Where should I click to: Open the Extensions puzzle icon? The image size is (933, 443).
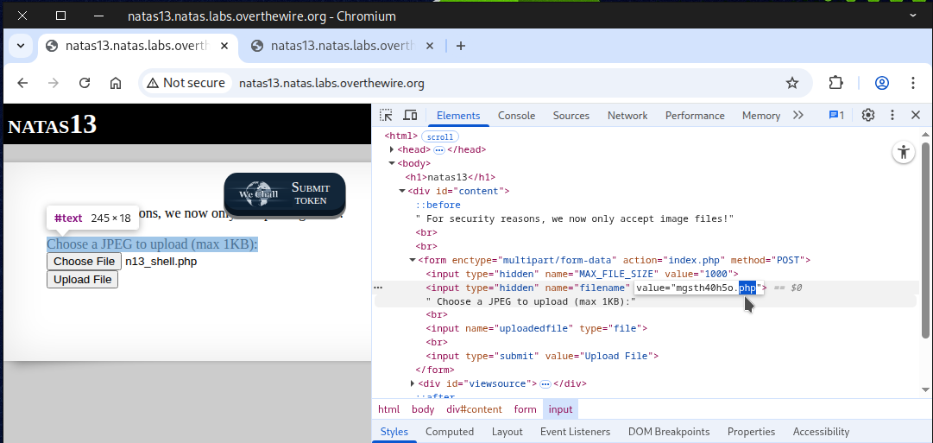835,83
